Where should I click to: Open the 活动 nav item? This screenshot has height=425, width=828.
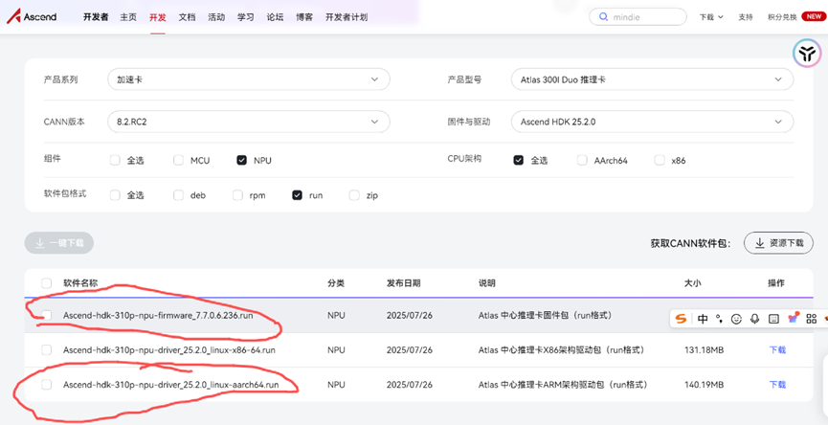click(216, 17)
